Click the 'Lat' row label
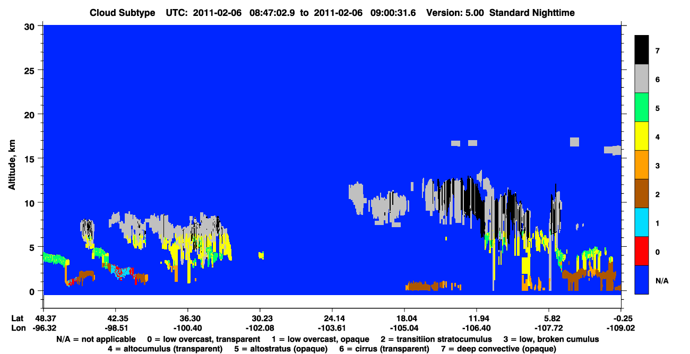Screen dimensions: 690x354 coord(17,318)
